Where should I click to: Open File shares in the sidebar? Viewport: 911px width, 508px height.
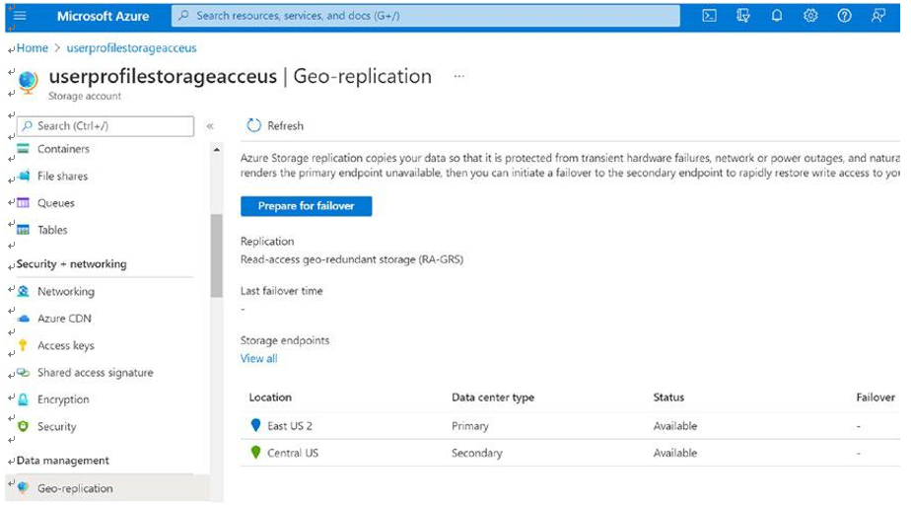pyautogui.click(x=63, y=176)
